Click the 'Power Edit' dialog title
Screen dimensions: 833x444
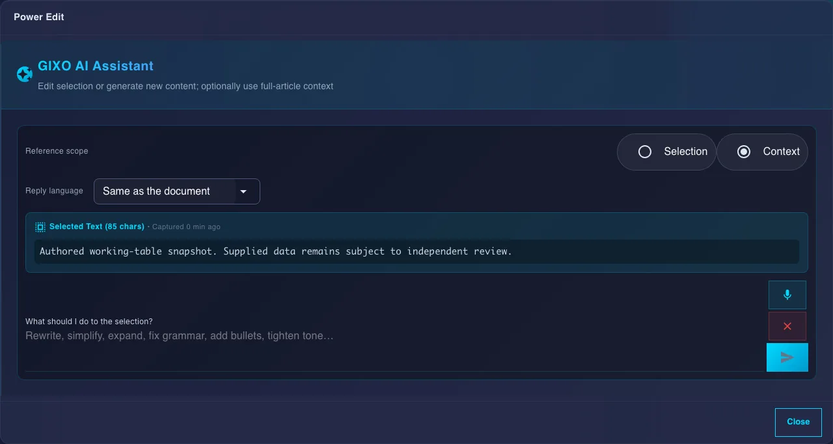coord(39,17)
